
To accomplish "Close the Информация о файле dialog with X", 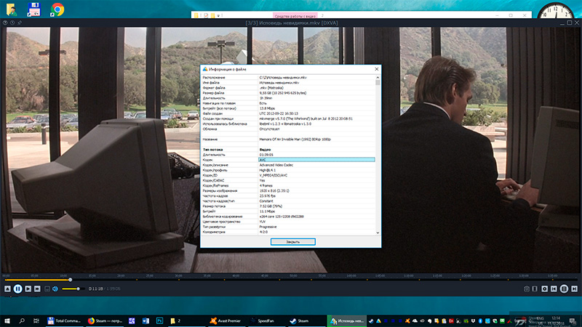I will pos(376,69).
